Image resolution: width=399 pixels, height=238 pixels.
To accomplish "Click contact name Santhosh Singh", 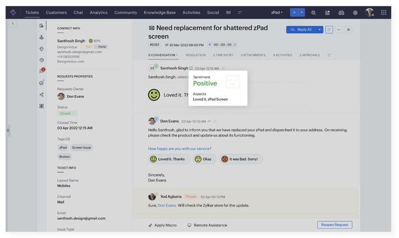I will [71, 41].
